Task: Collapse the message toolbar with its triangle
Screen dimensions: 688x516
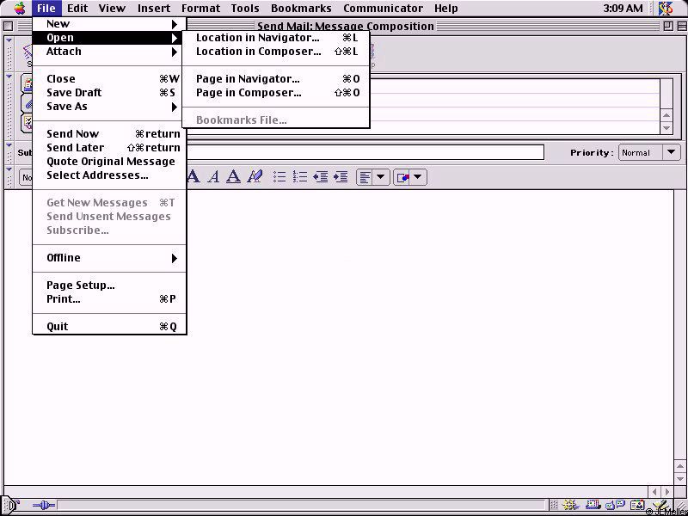Action: point(9,40)
